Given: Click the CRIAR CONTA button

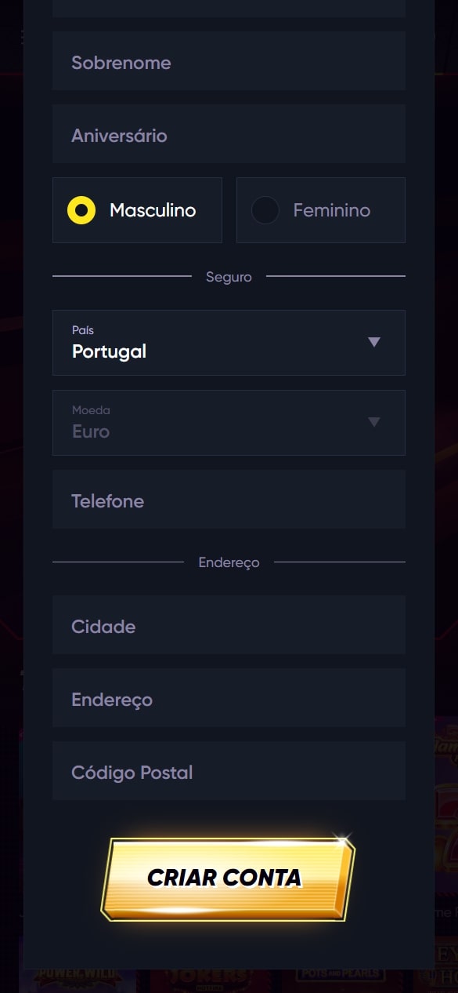Looking at the screenshot, I should coord(228,877).
